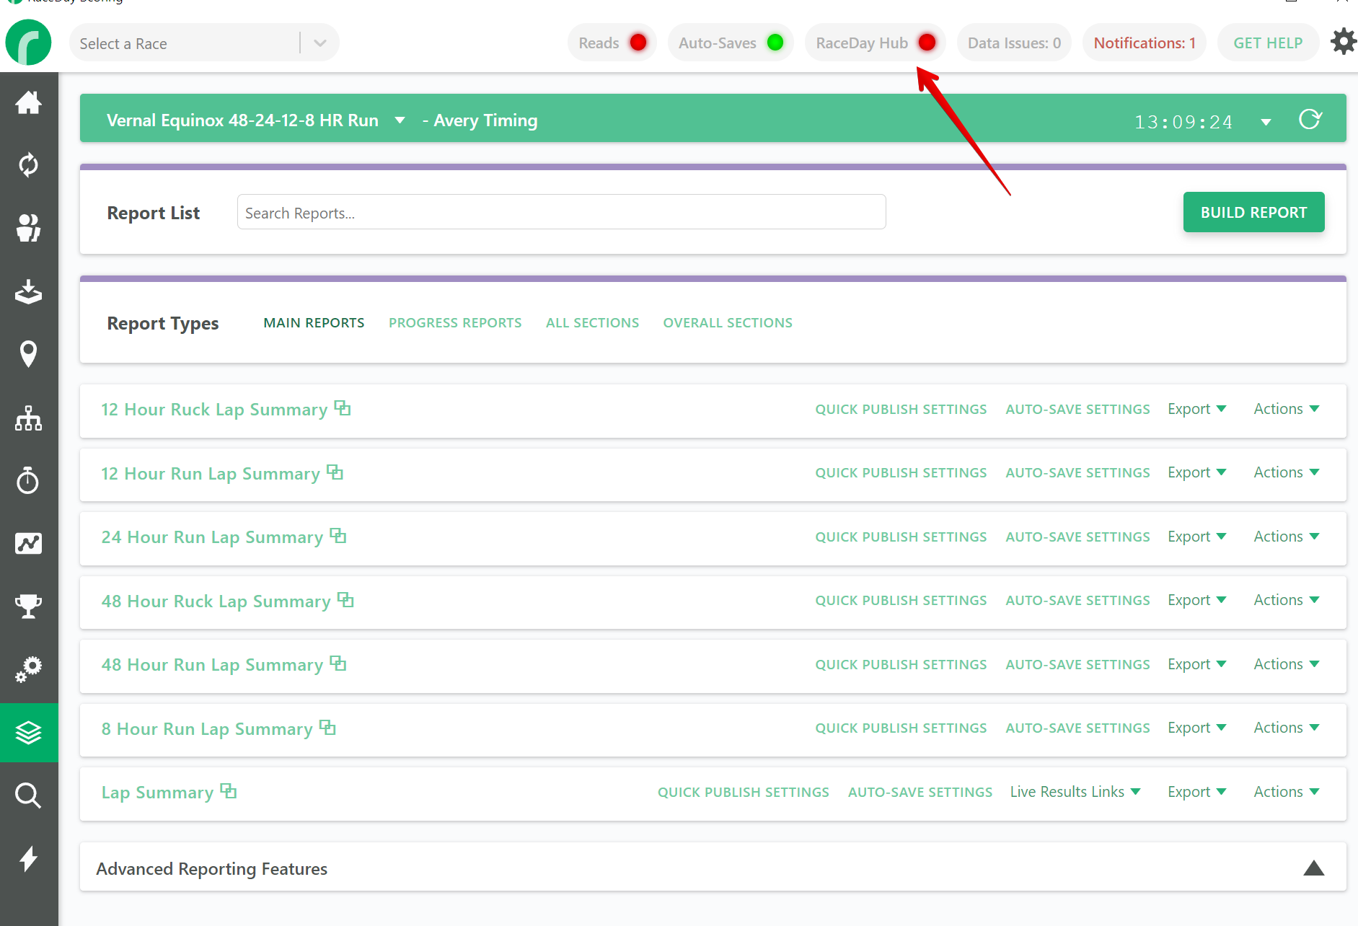Expand the race name dropdown arrow
The height and width of the screenshot is (926, 1358).
coord(400,120)
